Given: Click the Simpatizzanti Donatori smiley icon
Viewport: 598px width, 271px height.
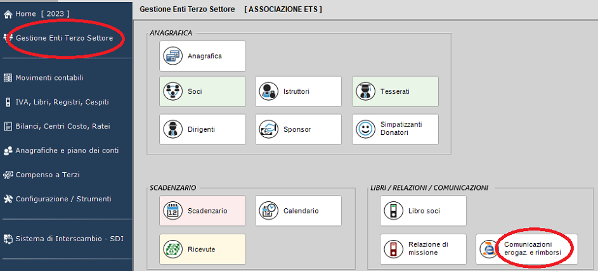Looking at the screenshot, I should [x=366, y=129].
